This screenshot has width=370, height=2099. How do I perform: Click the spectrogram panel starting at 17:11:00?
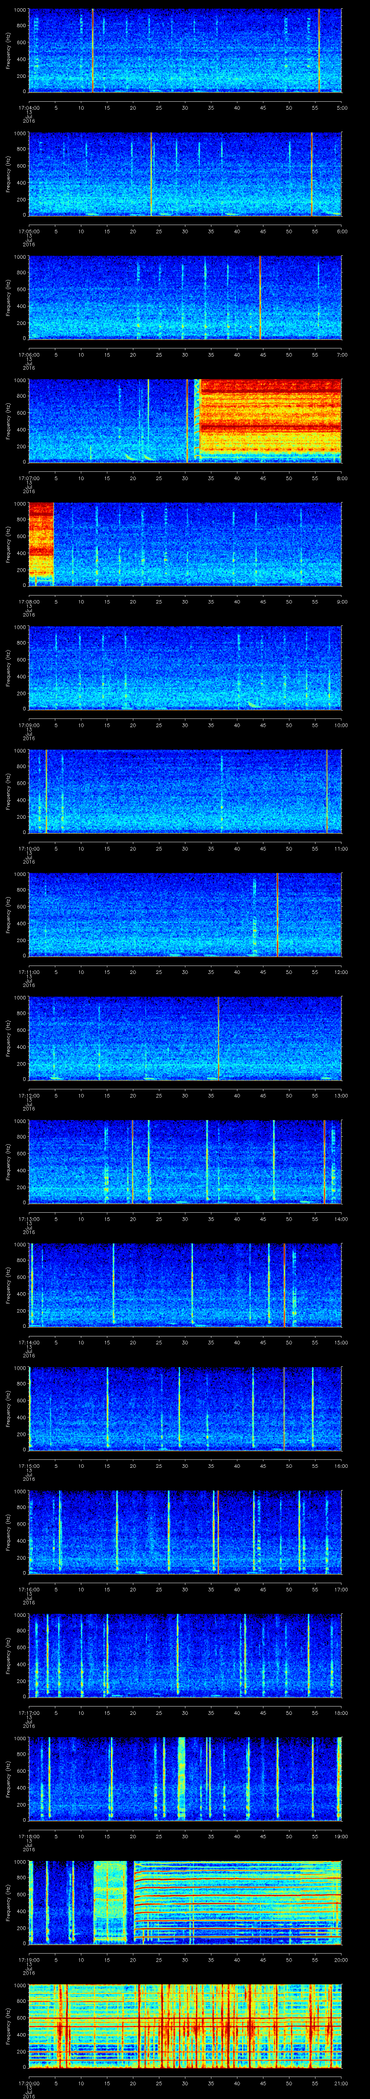click(x=185, y=915)
